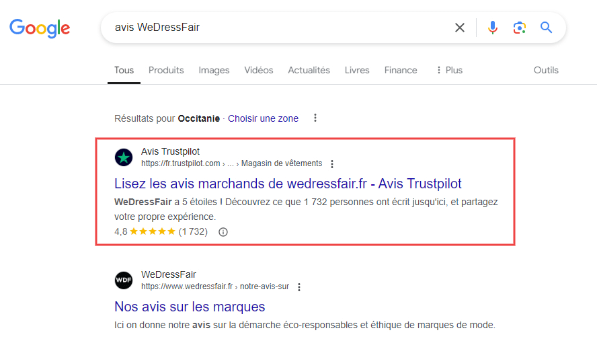Open Nos avis sur les marques link

click(x=190, y=307)
